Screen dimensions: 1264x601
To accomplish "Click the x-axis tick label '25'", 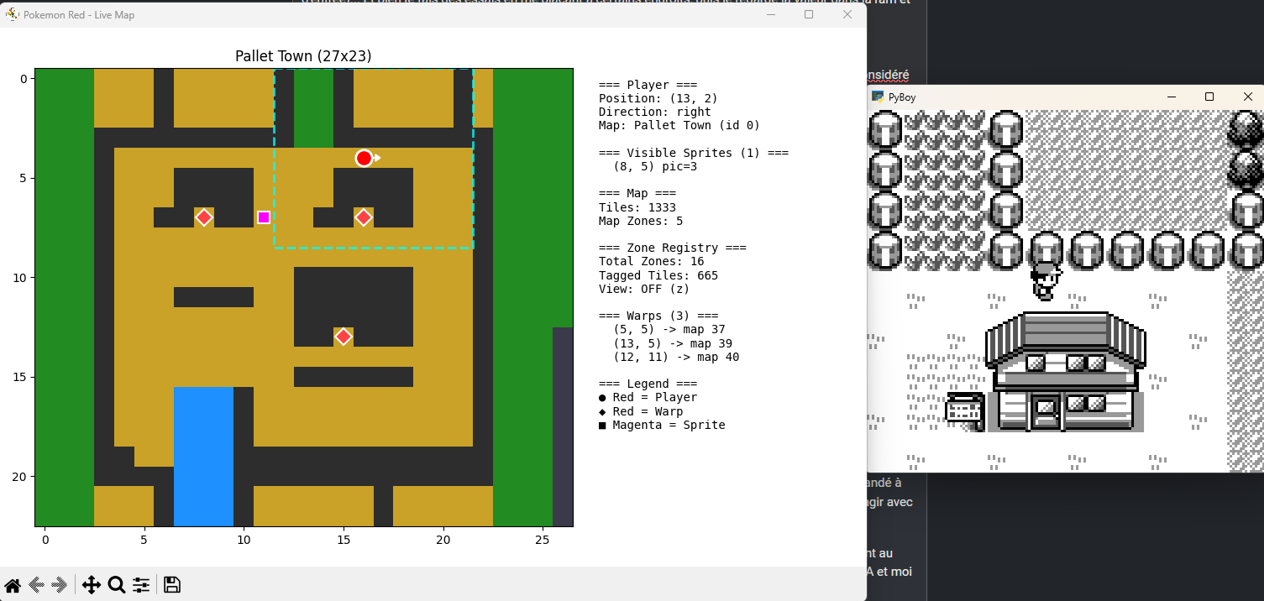I will pos(543,540).
